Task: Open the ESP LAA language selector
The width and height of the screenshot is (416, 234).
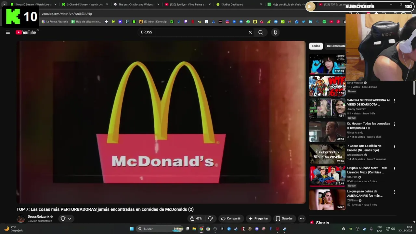Action: click(x=380, y=229)
